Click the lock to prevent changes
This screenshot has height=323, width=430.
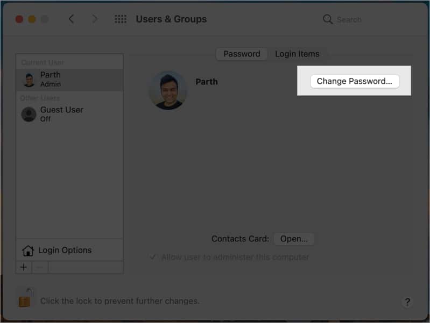[x=26, y=298]
